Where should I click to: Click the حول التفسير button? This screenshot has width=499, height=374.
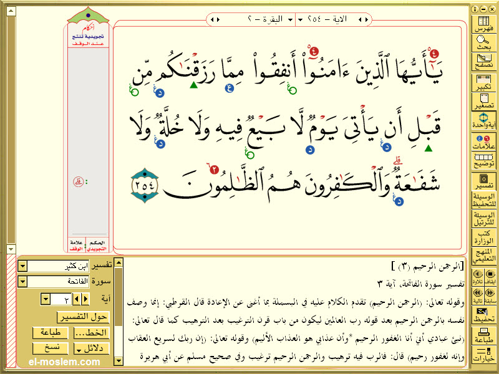coord(83,317)
